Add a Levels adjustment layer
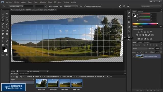 click(x=142, y=32)
